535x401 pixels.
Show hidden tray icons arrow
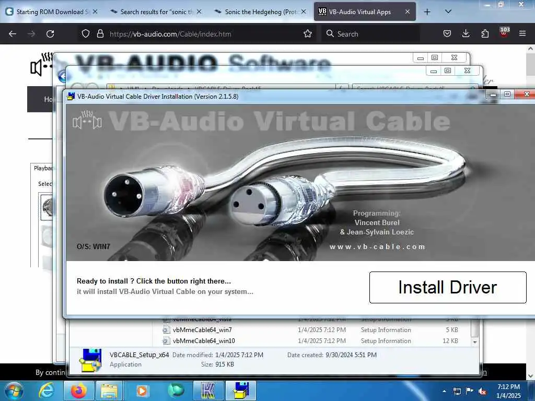[x=444, y=391]
